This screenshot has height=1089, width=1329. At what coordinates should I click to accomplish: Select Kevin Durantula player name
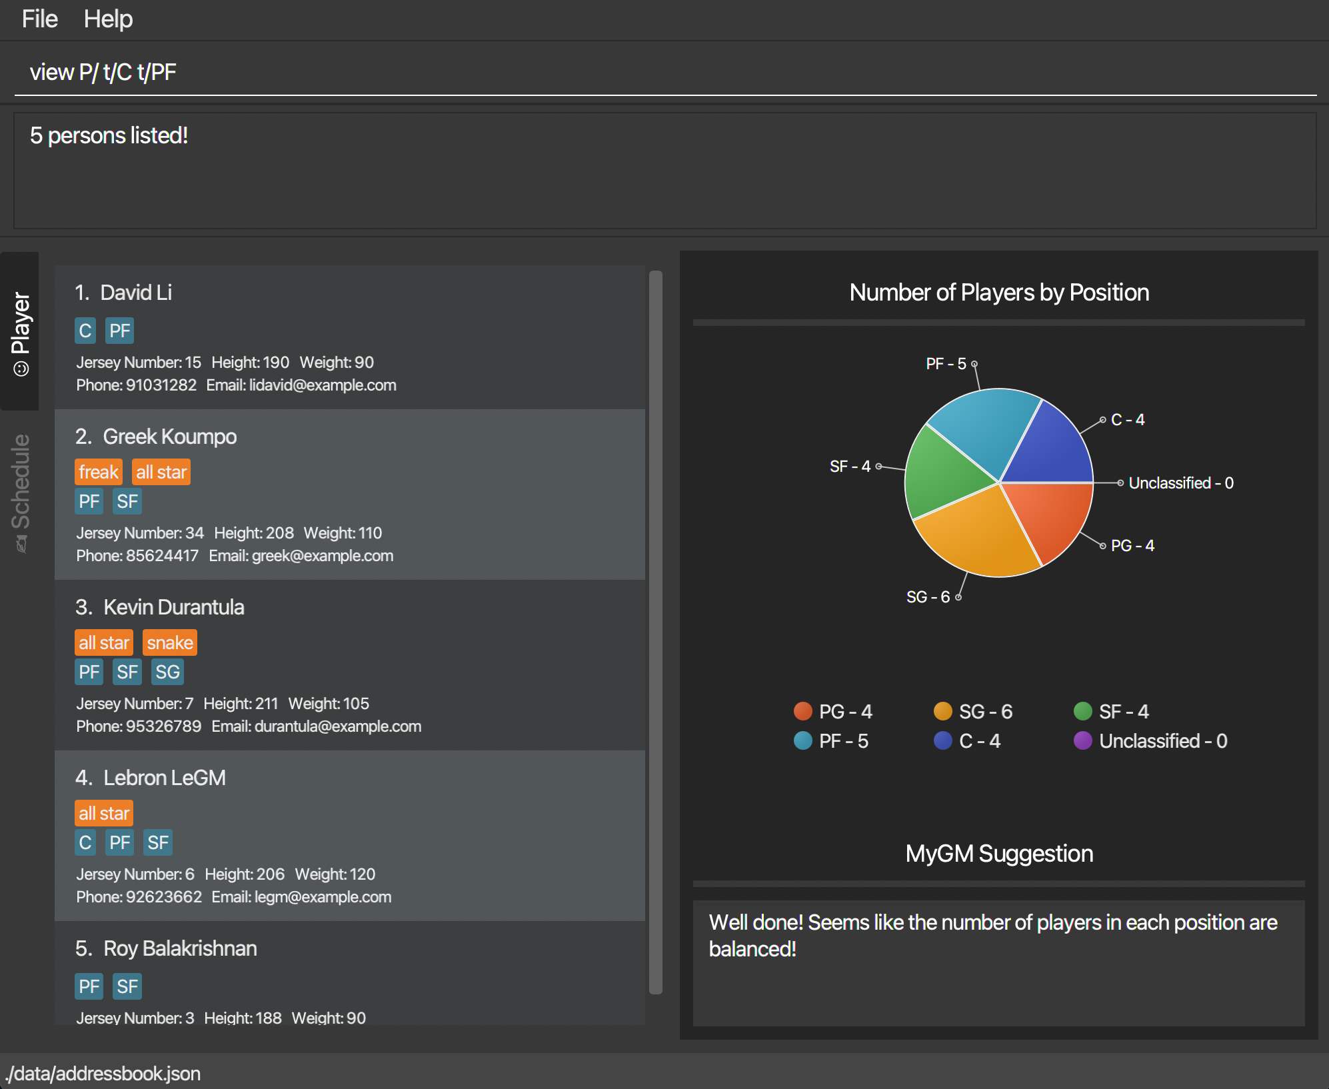pos(174,607)
